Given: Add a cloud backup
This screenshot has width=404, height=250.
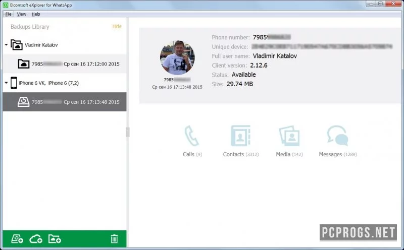Looking at the screenshot, I should click(x=36, y=239).
